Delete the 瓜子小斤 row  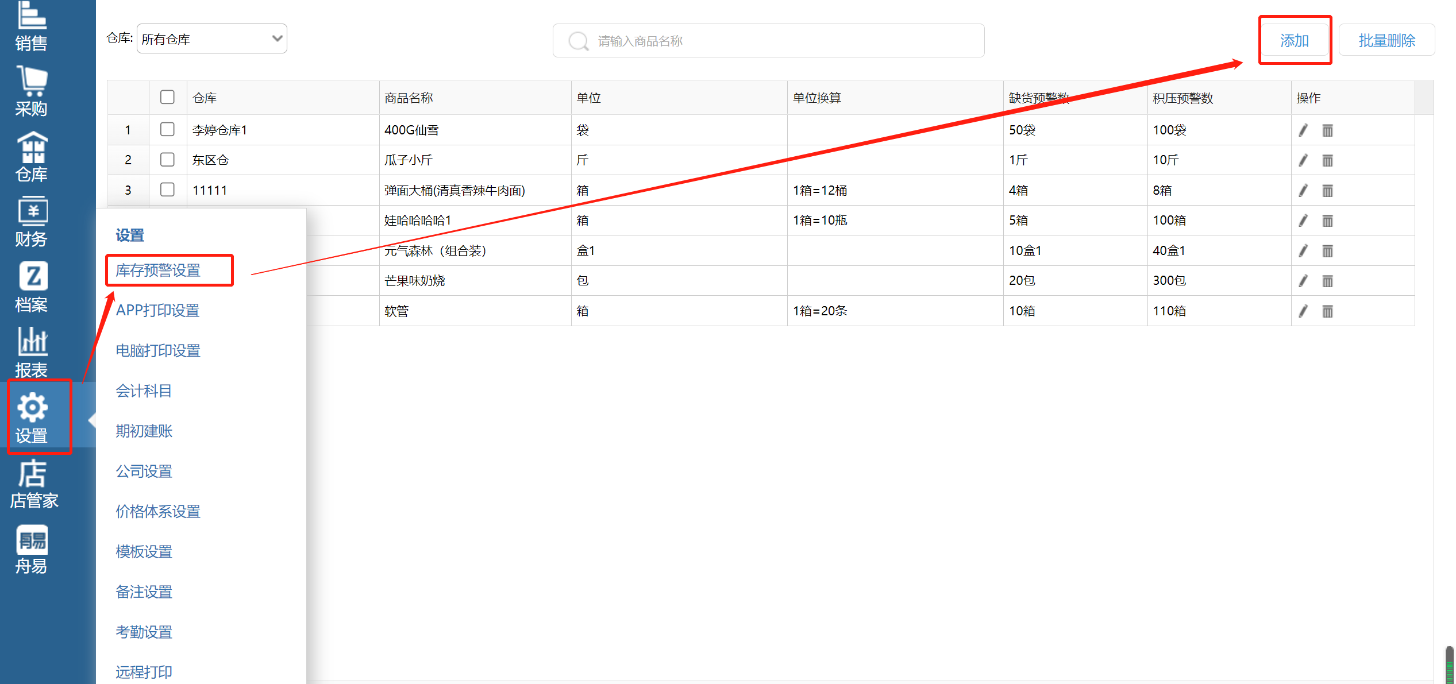(x=1327, y=160)
